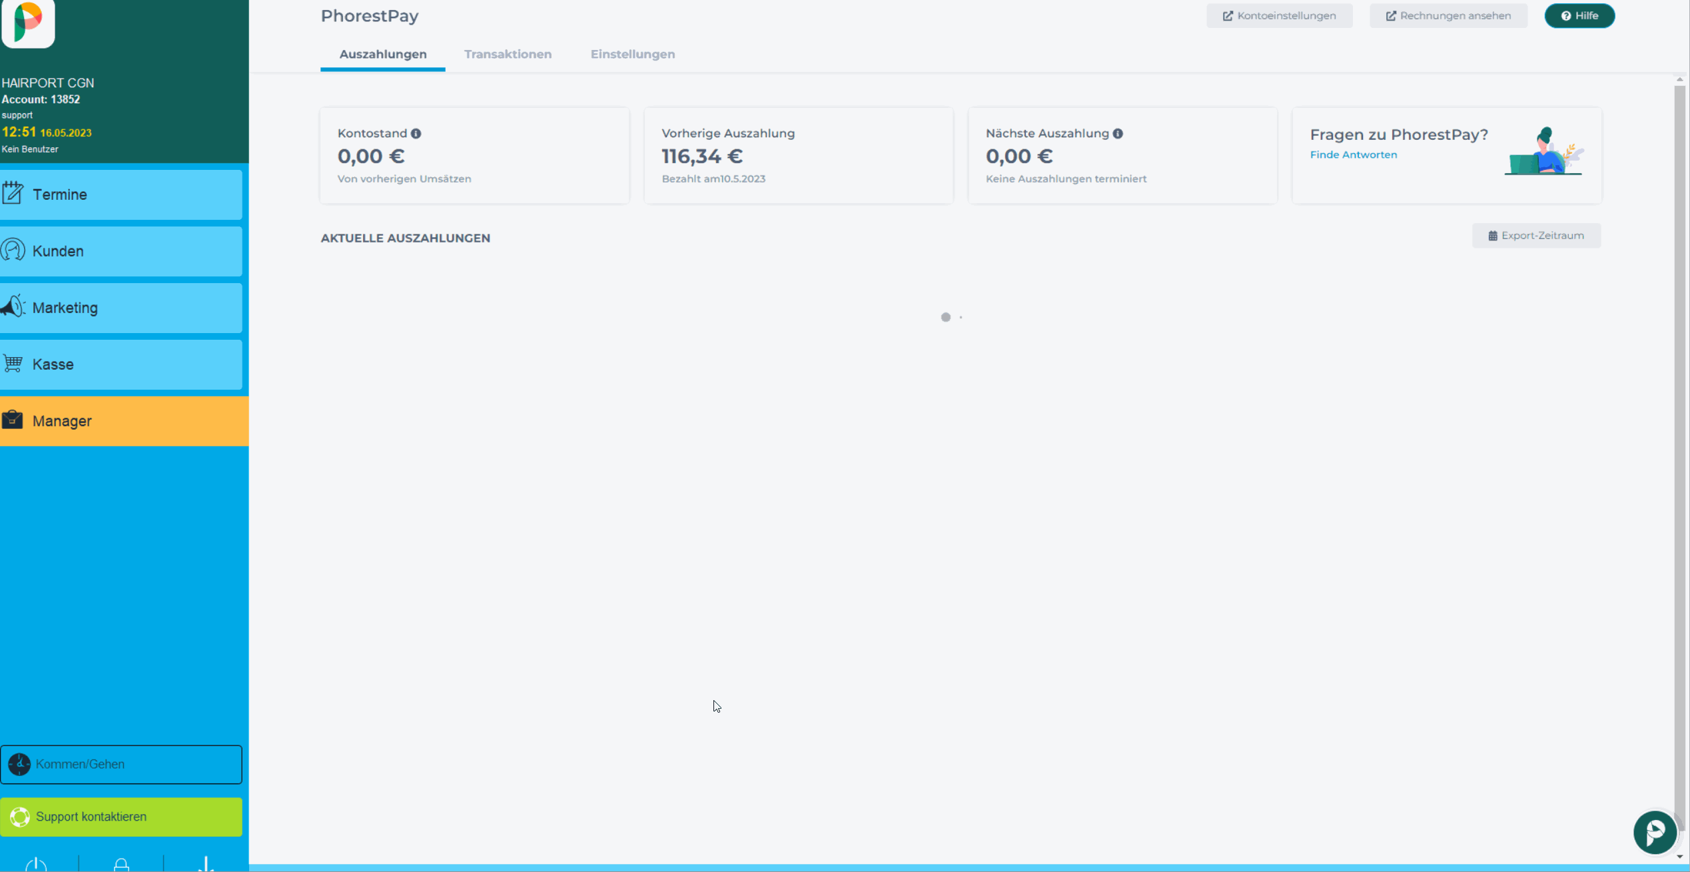This screenshot has width=1690, height=872.
Task: Click the Nächste Auszahlung 0,00 € amount
Action: (1019, 156)
